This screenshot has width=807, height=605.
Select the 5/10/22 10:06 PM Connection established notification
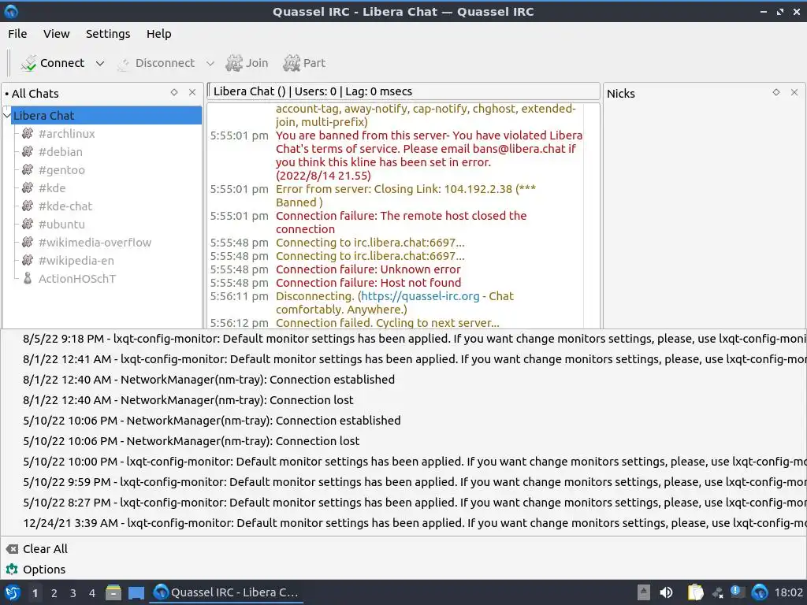pyautogui.click(x=403, y=421)
